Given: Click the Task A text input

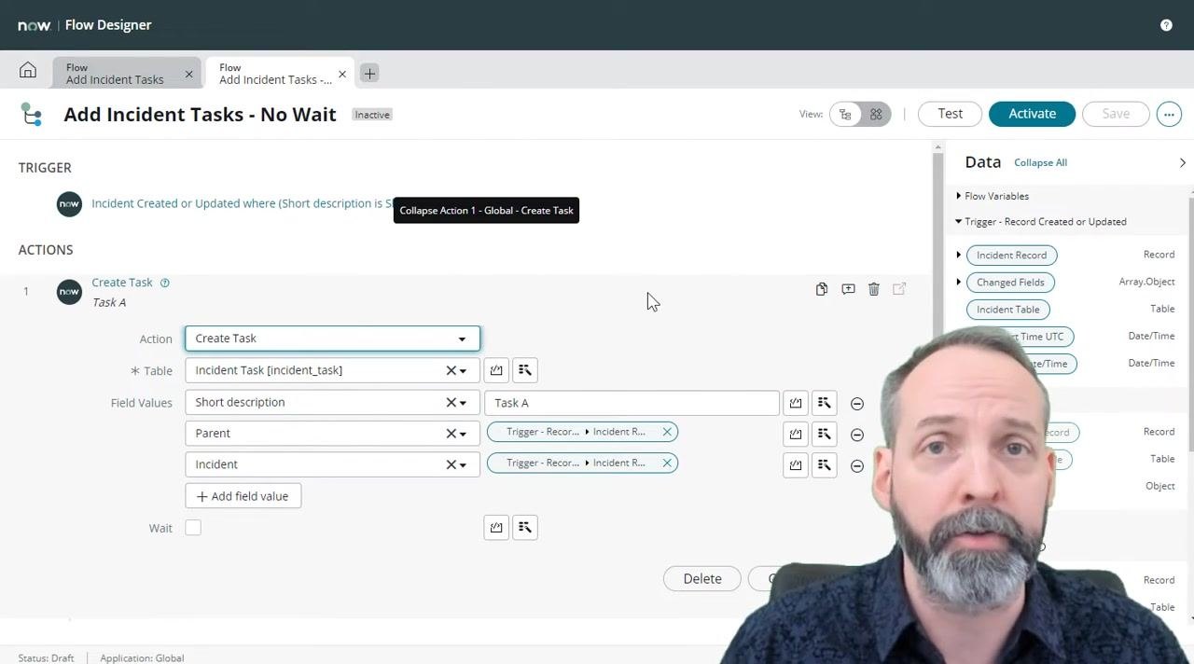Looking at the screenshot, I should [x=632, y=403].
